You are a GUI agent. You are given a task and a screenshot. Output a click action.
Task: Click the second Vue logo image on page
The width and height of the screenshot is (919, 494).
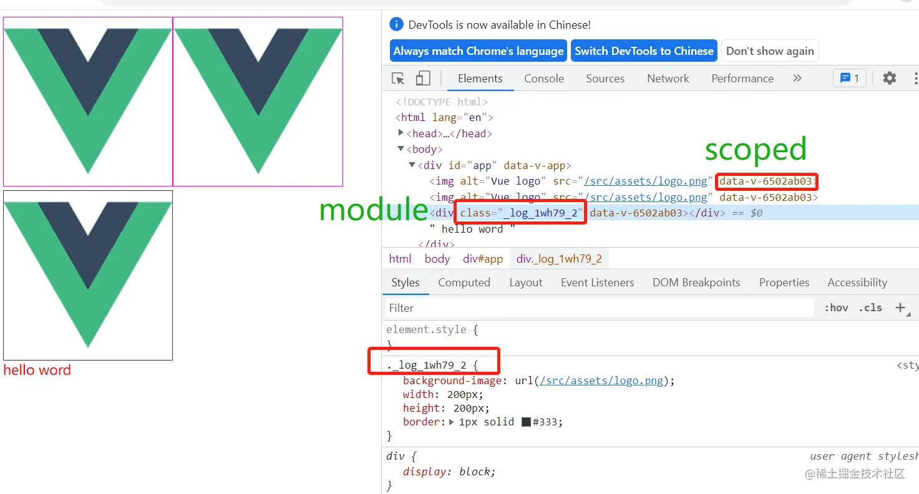click(x=258, y=102)
